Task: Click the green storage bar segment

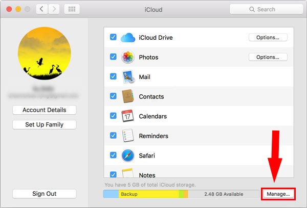Action: (x=181, y=194)
